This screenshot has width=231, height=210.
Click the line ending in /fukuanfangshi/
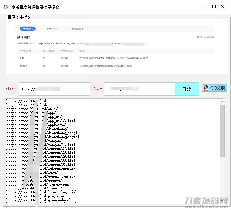coord(41,168)
